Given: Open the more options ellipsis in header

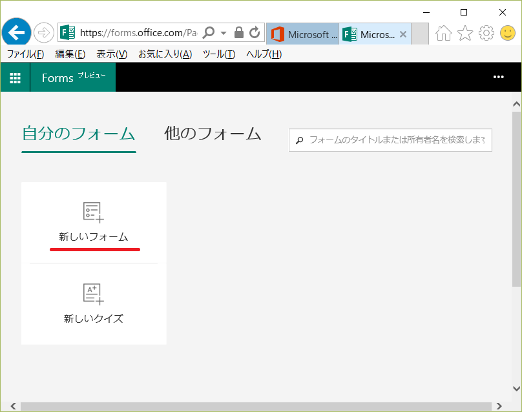Looking at the screenshot, I should pyautogui.click(x=498, y=77).
